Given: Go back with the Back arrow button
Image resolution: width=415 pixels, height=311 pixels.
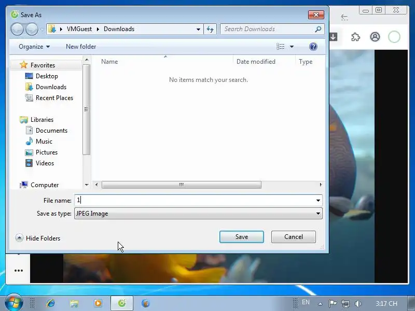Looking at the screenshot, I should (17, 29).
